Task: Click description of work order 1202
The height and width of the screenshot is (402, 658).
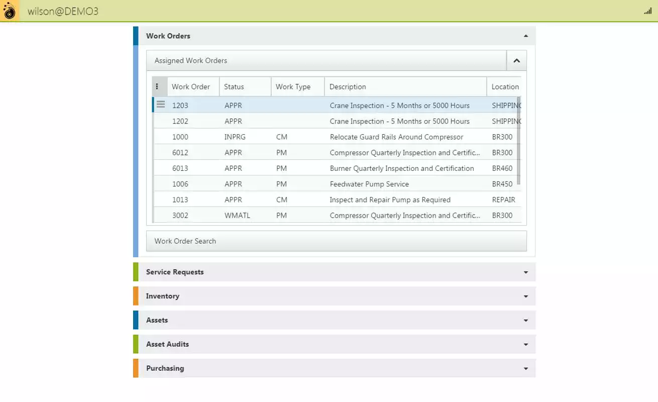Action: (399, 121)
